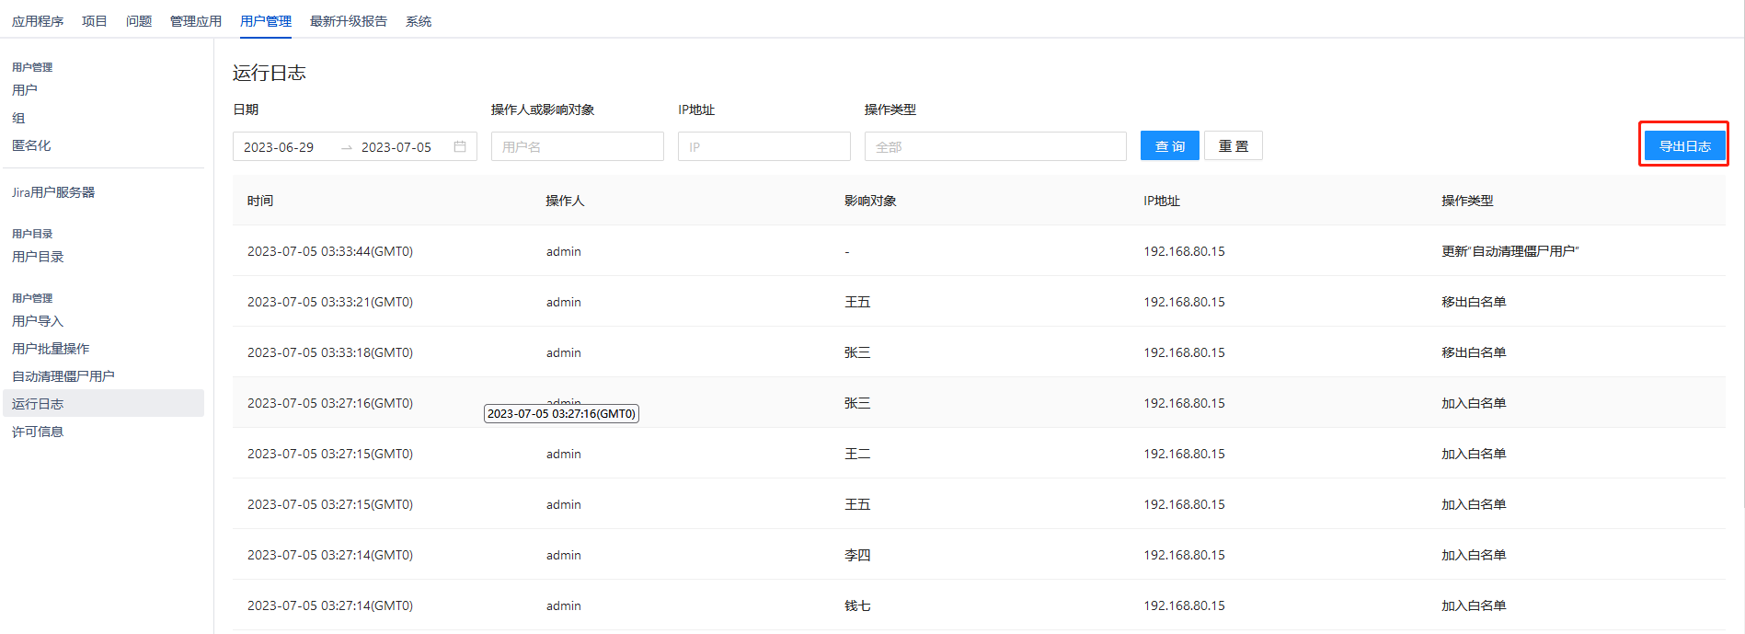This screenshot has height=634, width=1745.
Task: Go to 管理应用 in top menu
Action: pyautogui.click(x=195, y=21)
